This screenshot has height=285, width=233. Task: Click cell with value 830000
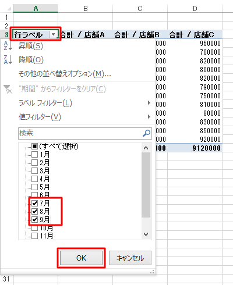click(x=195, y=122)
